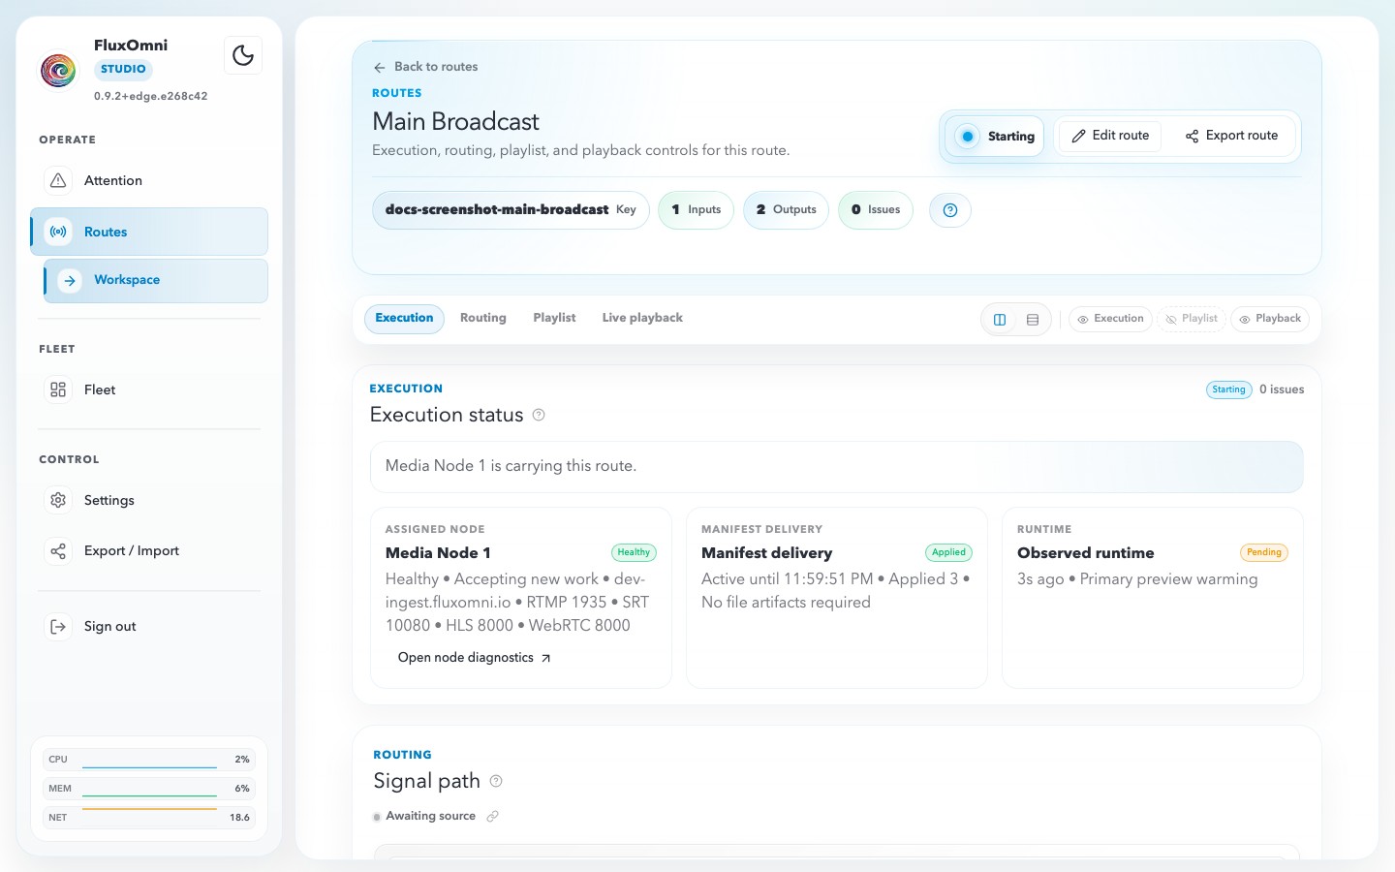Open the help question-mark chip
1395x872 pixels.
(x=949, y=210)
